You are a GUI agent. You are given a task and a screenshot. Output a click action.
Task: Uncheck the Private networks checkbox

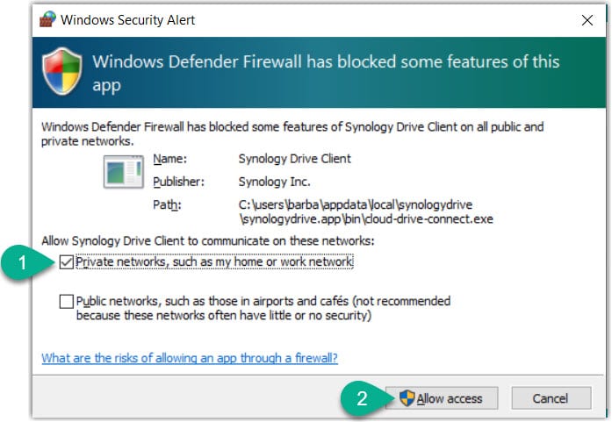click(67, 261)
